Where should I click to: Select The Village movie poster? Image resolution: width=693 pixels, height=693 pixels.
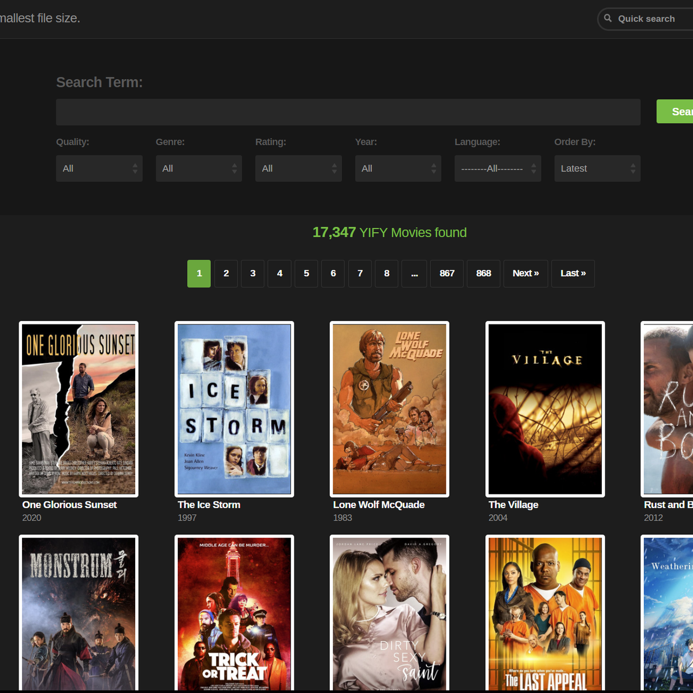(545, 409)
